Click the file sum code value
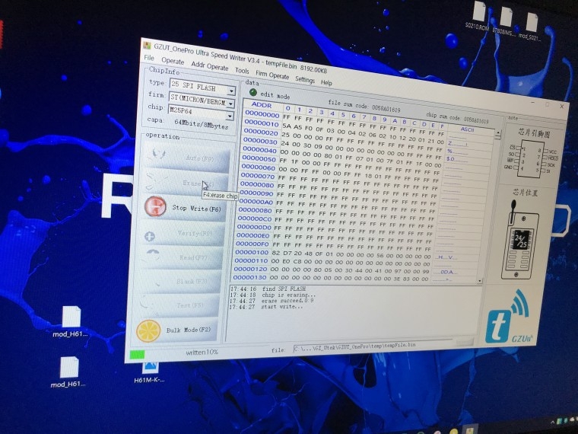Viewport: 578px width, 434px height. (x=386, y=109)
